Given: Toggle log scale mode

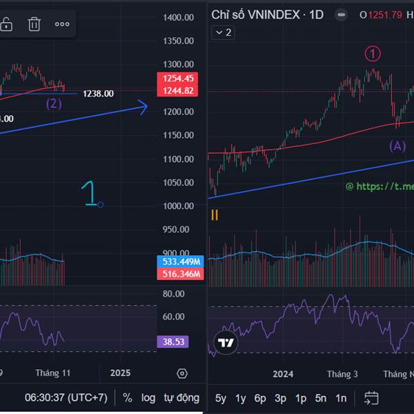Looking at the screenshot, I should (x=148, y=398).
